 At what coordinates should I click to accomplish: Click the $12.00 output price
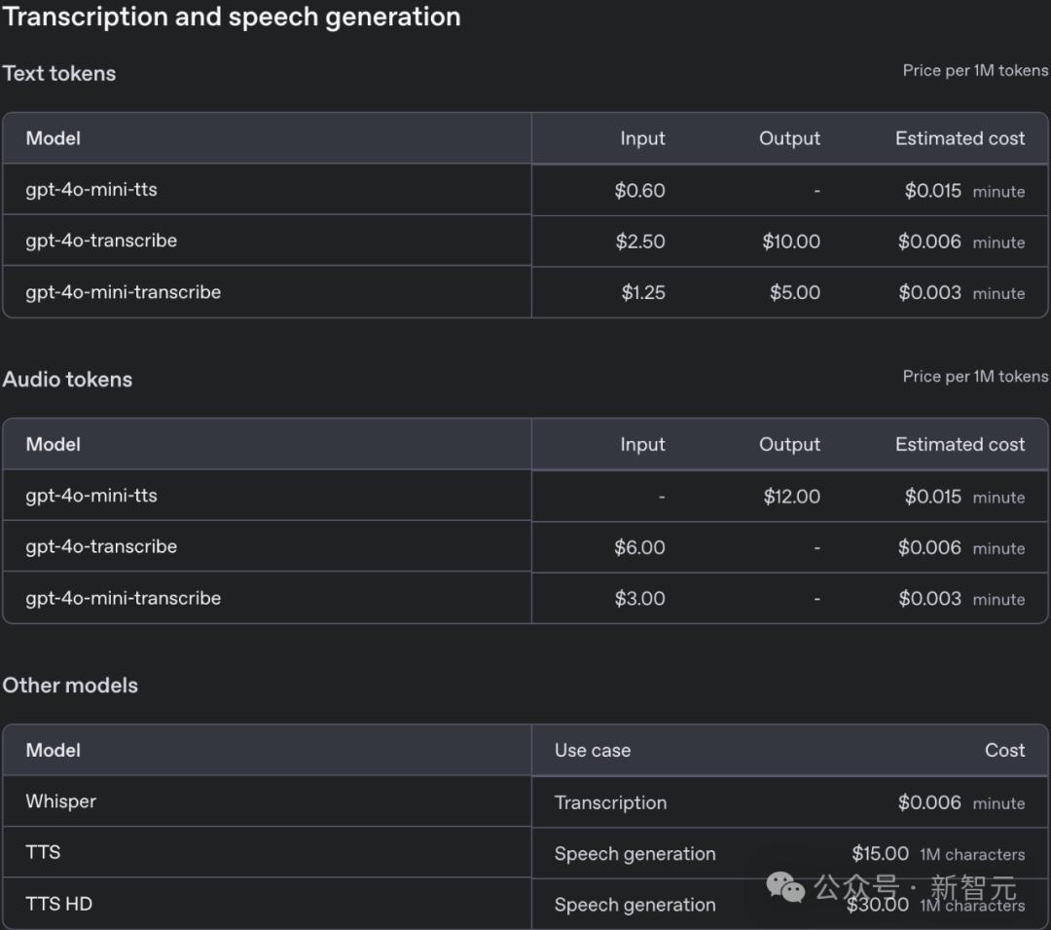[791, 497]
